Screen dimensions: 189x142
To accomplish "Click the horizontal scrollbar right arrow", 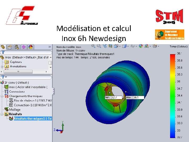I will point(46,72).
